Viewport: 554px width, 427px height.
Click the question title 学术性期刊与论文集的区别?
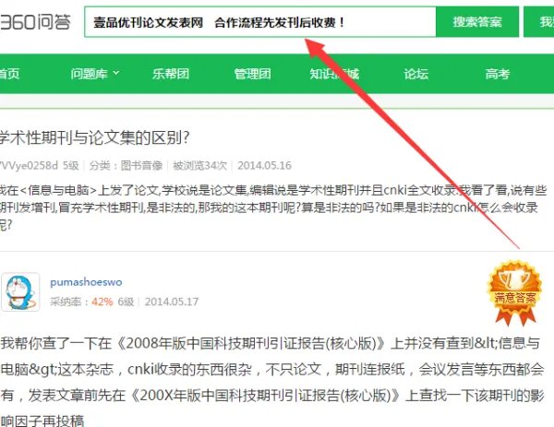(95, 137)
